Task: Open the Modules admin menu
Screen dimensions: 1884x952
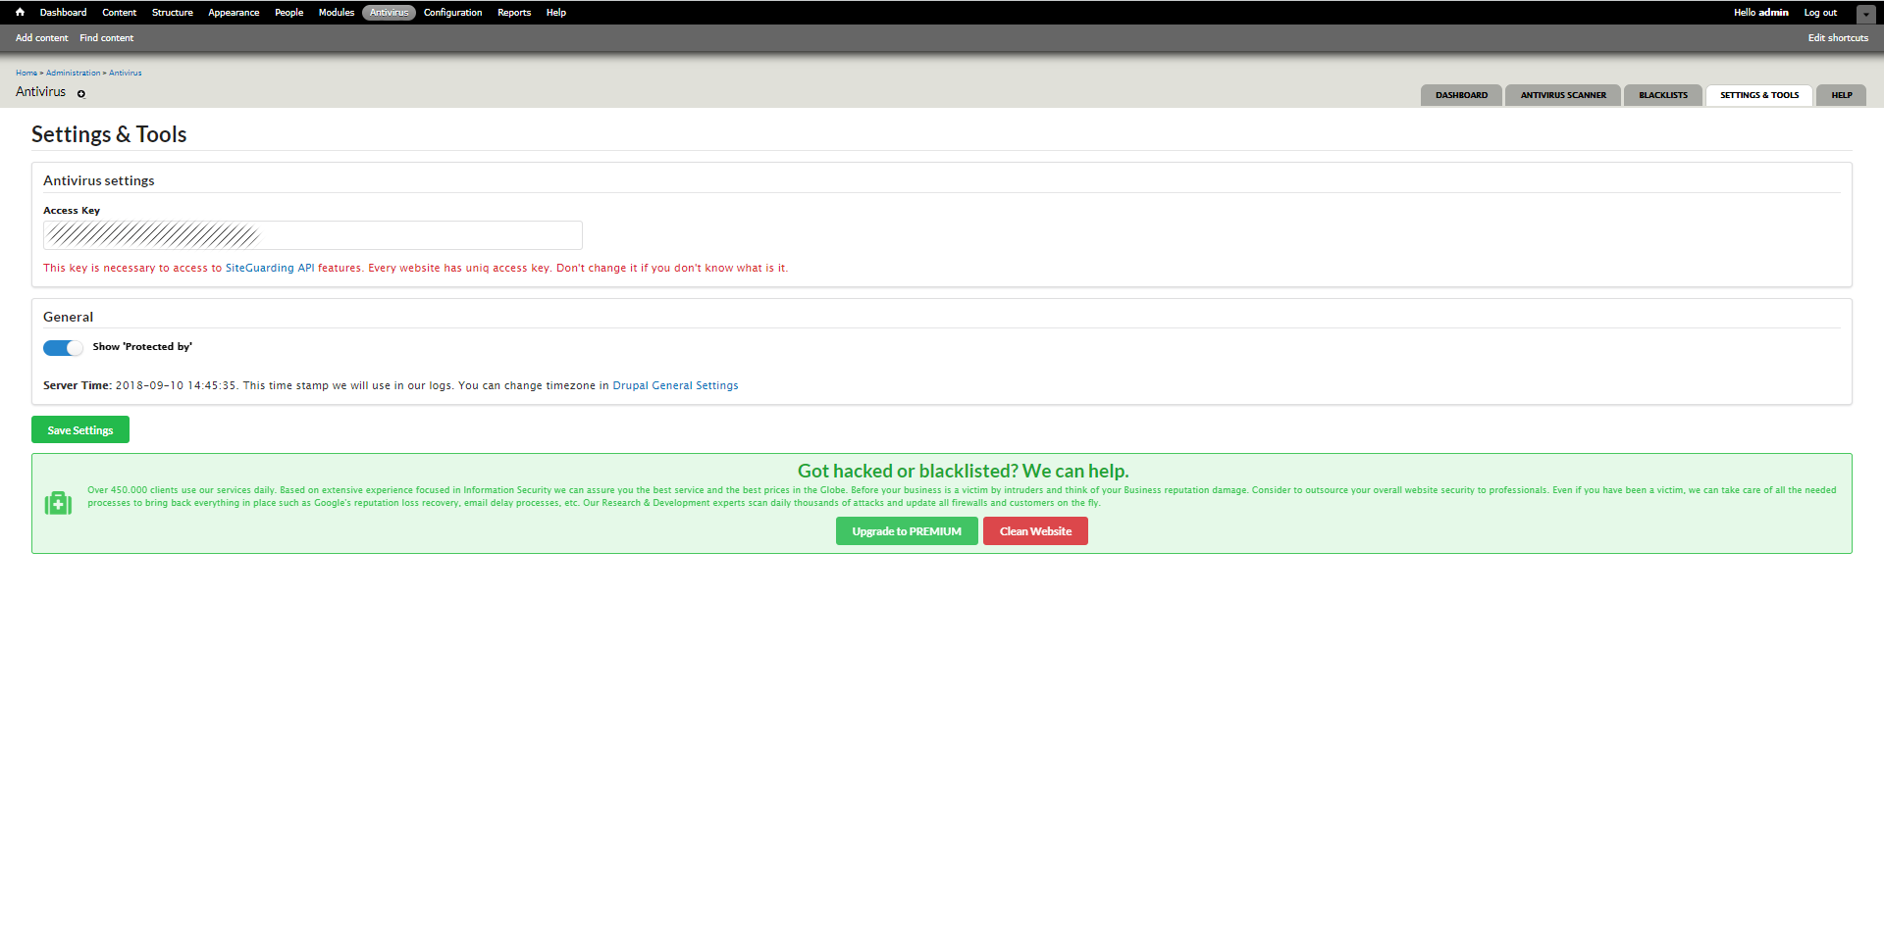Action: point(337,13)
